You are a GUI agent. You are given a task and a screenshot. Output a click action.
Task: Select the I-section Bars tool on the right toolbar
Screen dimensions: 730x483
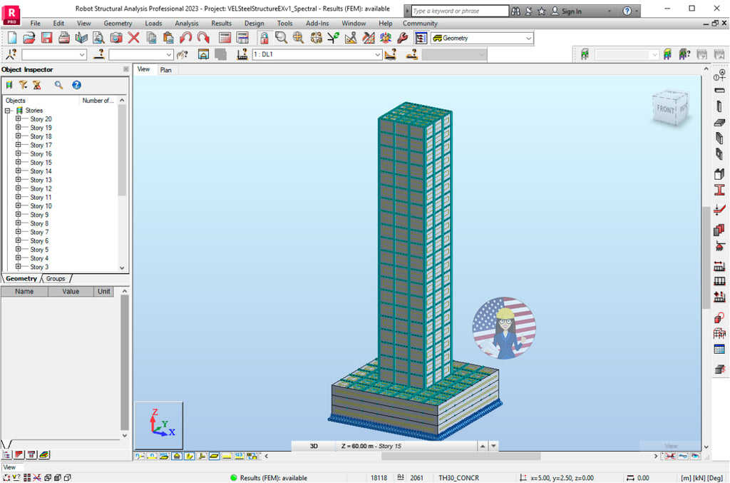coord(719,190)
